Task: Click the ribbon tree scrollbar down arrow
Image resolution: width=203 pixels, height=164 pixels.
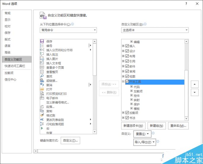Action: tap(186, 118)
